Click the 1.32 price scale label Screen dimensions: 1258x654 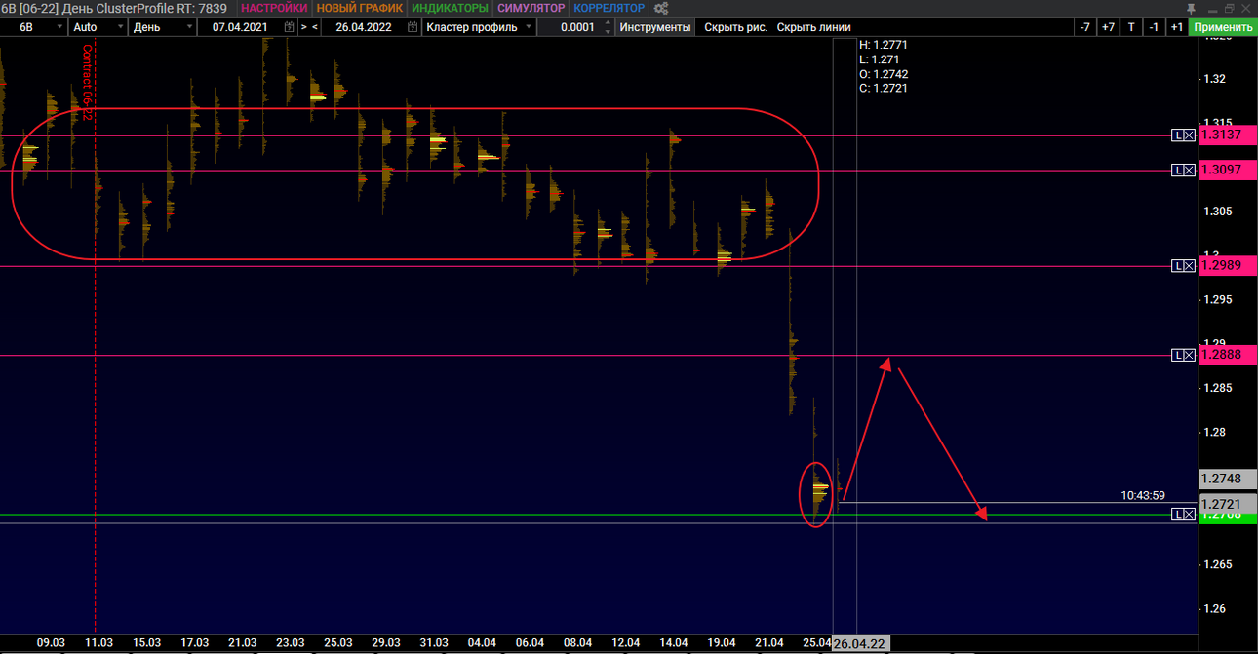[1214, 79]
